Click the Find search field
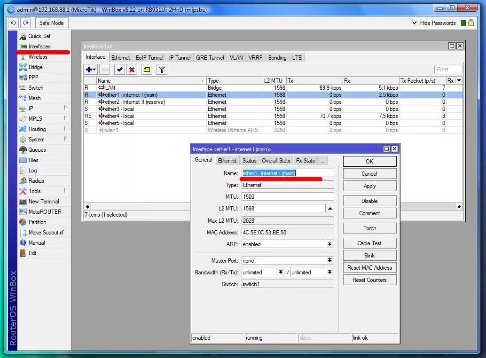Screen dimensions: 486x358 [x=448, y=70]
